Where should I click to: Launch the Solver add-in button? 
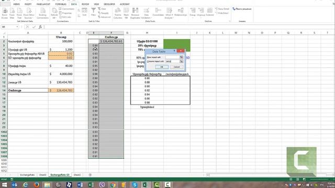tap(242, 9)
